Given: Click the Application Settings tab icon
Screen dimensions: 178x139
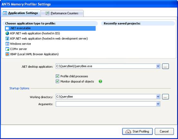Looking at the screenshot, I should pyautogui.click(x=5, y=13).
